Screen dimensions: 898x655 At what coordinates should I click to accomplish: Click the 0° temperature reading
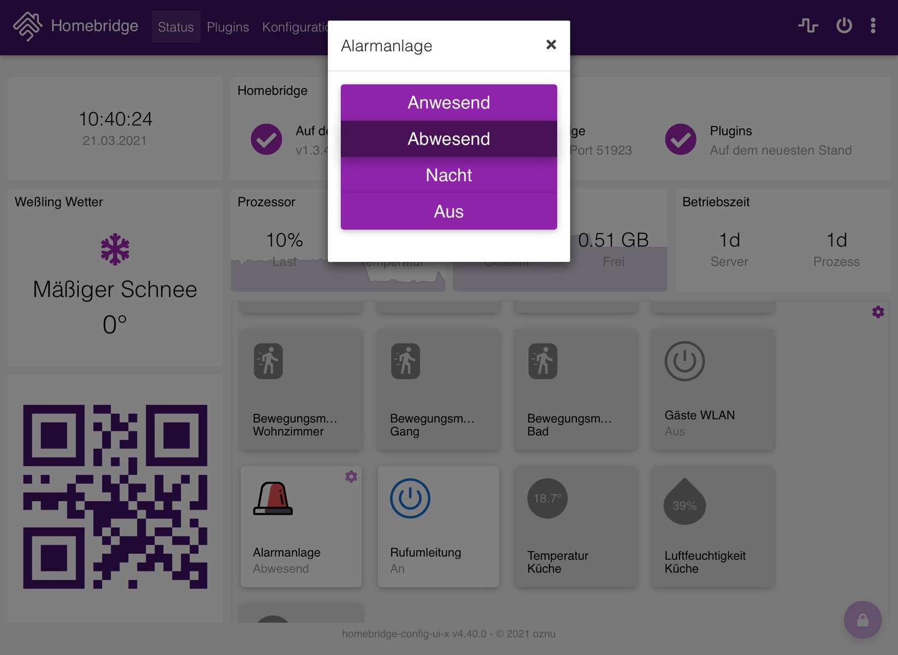(x=115, y=325)
